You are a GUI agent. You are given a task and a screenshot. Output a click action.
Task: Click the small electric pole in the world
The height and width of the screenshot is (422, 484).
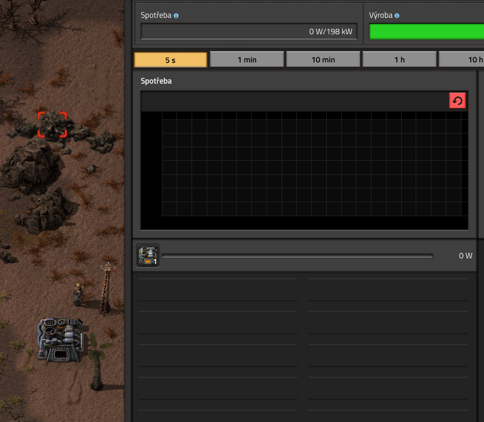[x=106, y=289]
